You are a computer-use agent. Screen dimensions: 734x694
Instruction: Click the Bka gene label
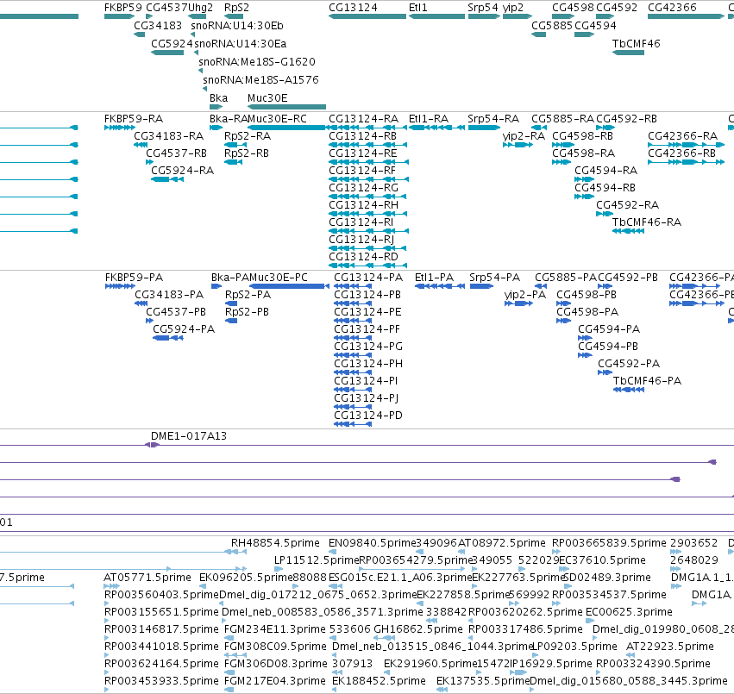coord(218,98)
